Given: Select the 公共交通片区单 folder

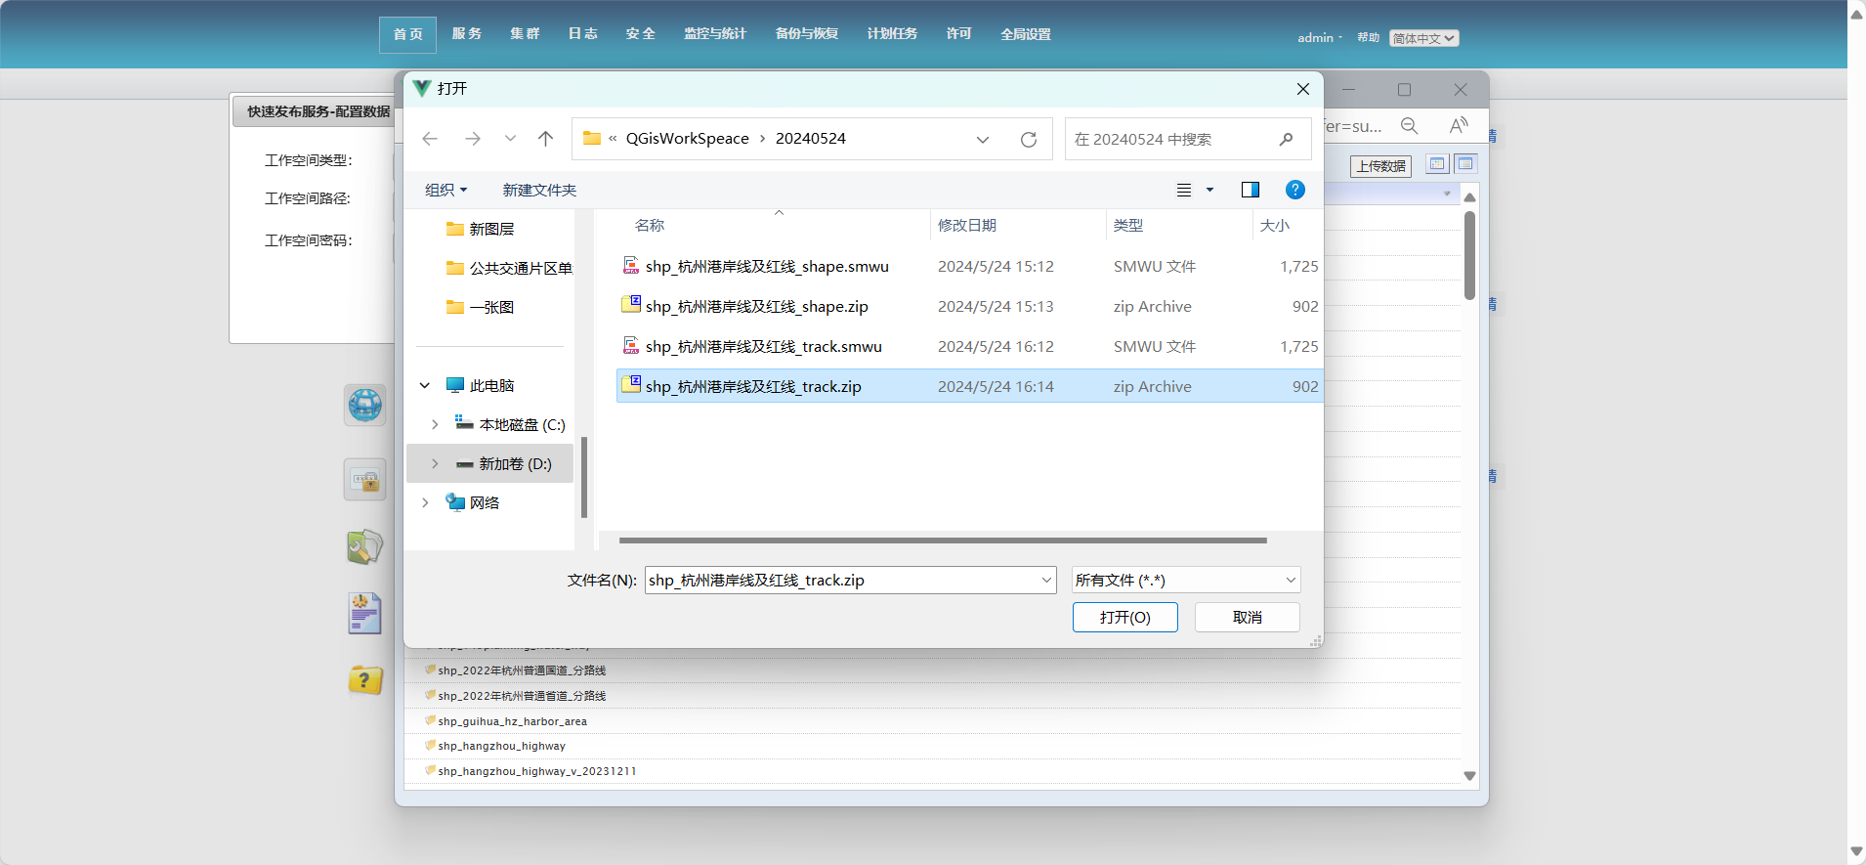Looking at the screenshot, I should (x=508, y=268).
